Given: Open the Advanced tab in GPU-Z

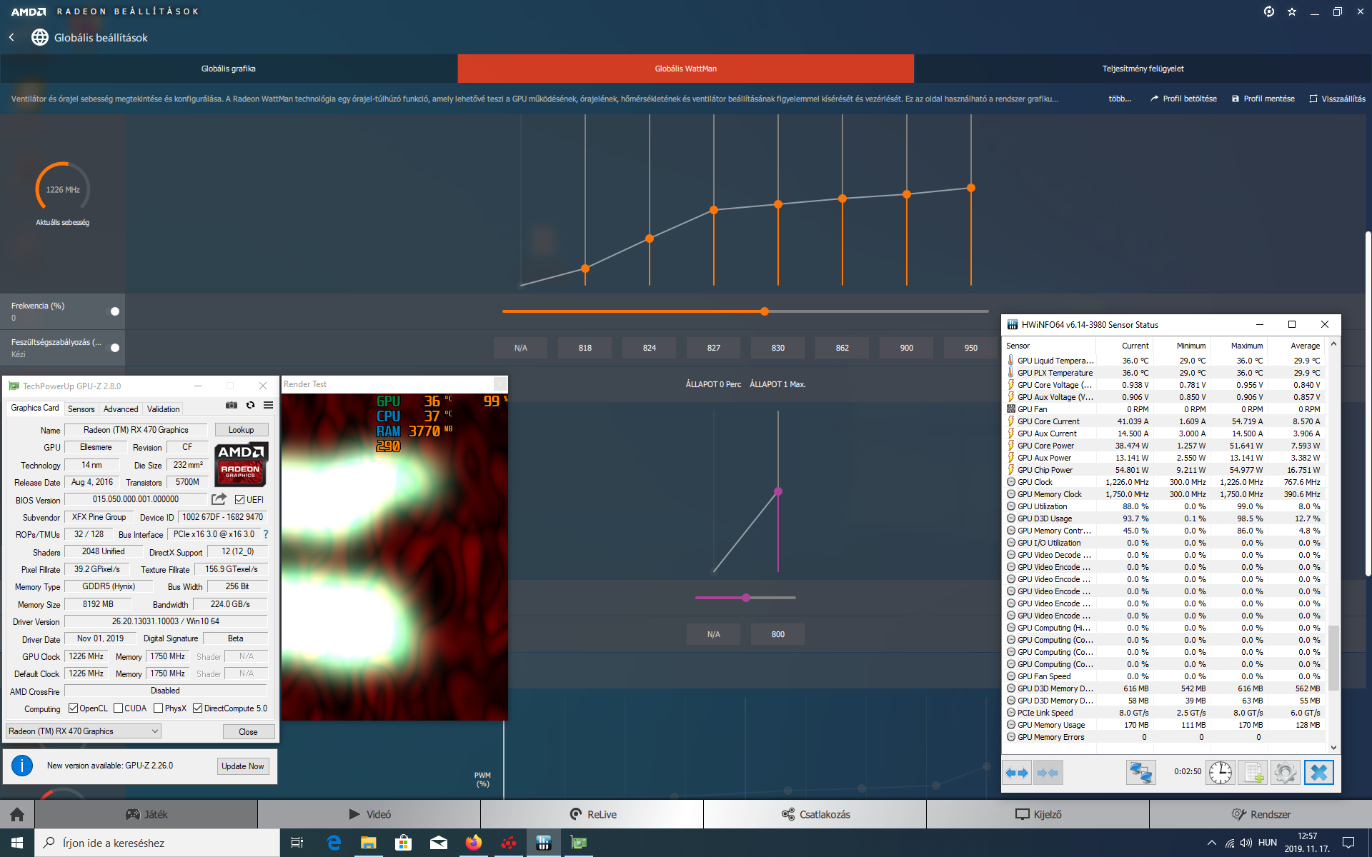Looking at the screenshot, I should 121,409.
